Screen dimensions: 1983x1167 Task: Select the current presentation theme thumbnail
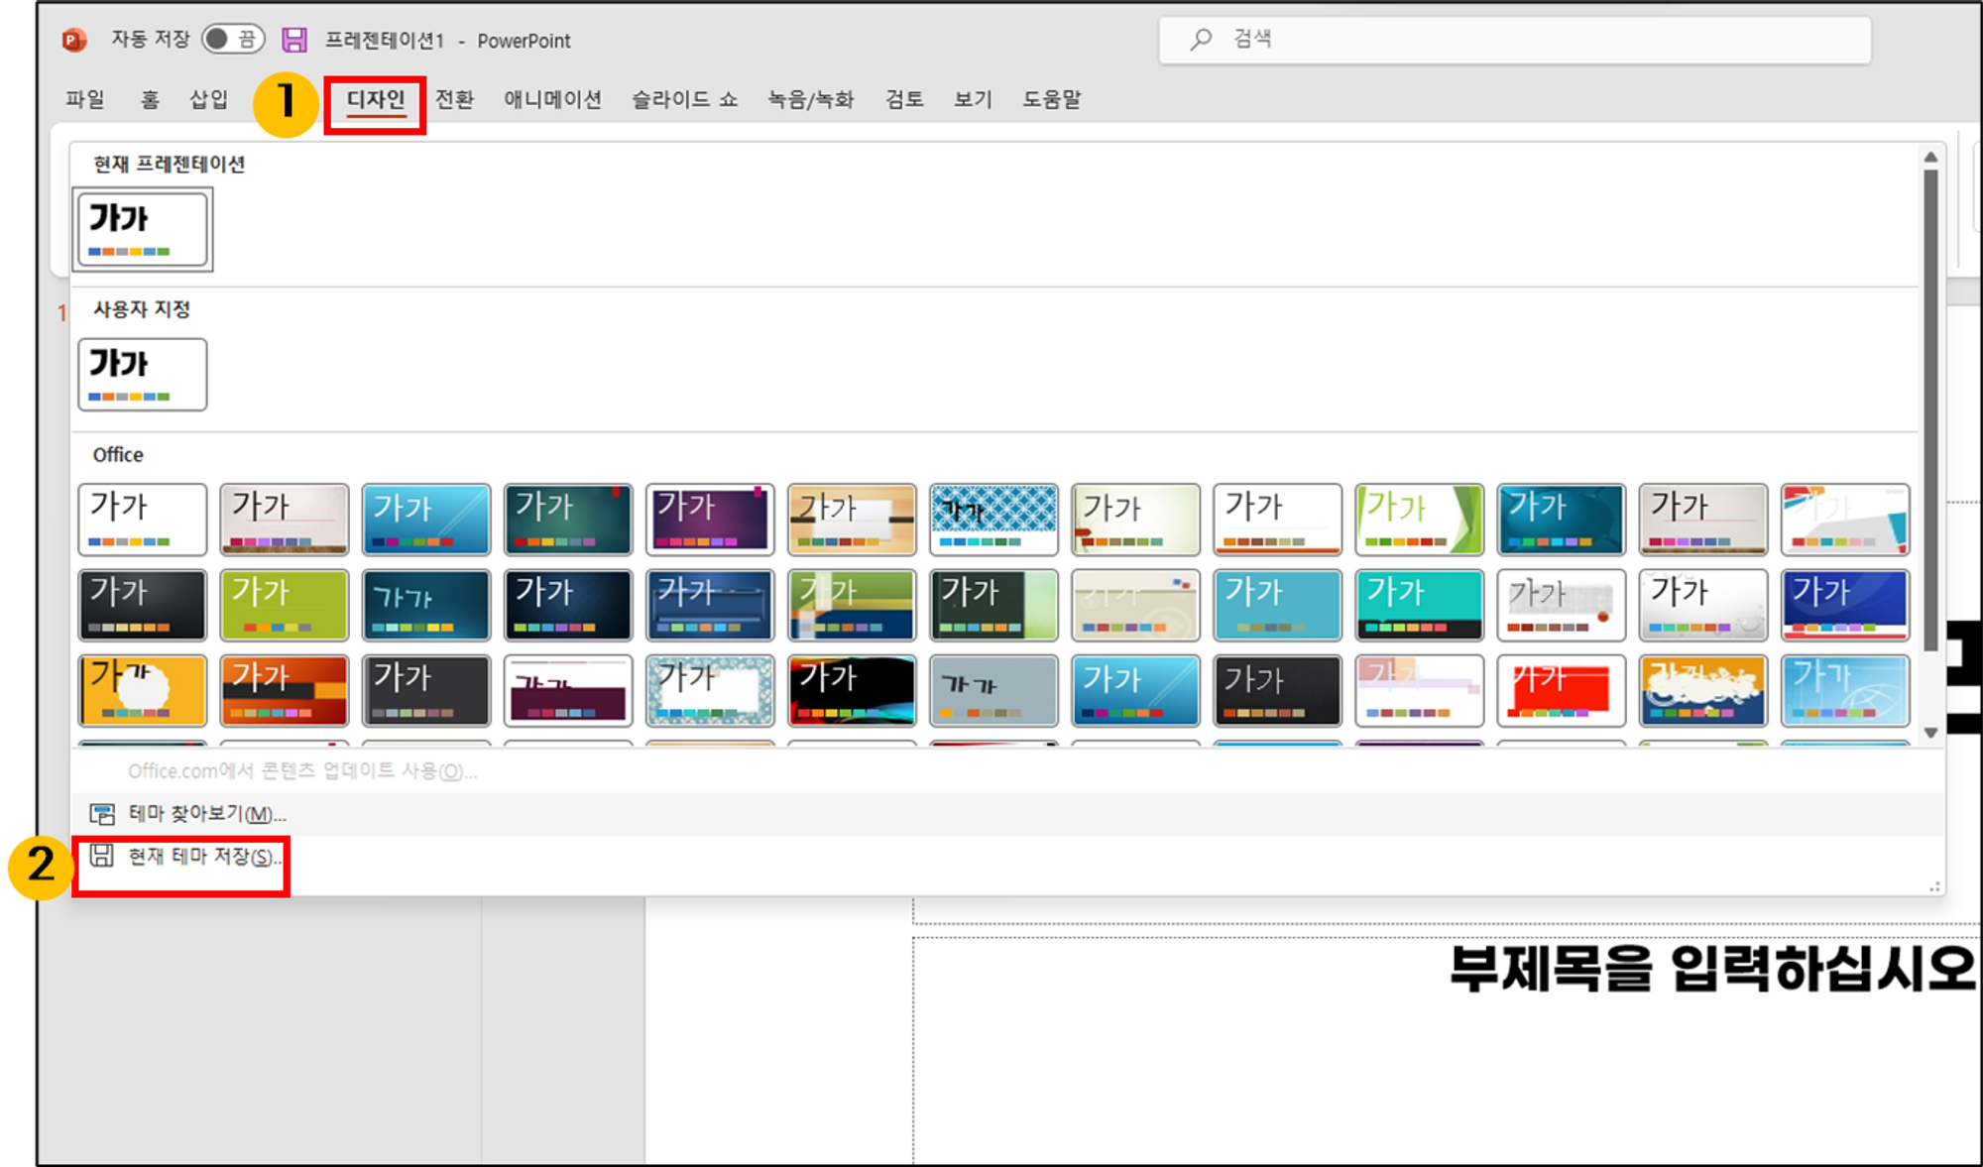click(x=143, y=229)
